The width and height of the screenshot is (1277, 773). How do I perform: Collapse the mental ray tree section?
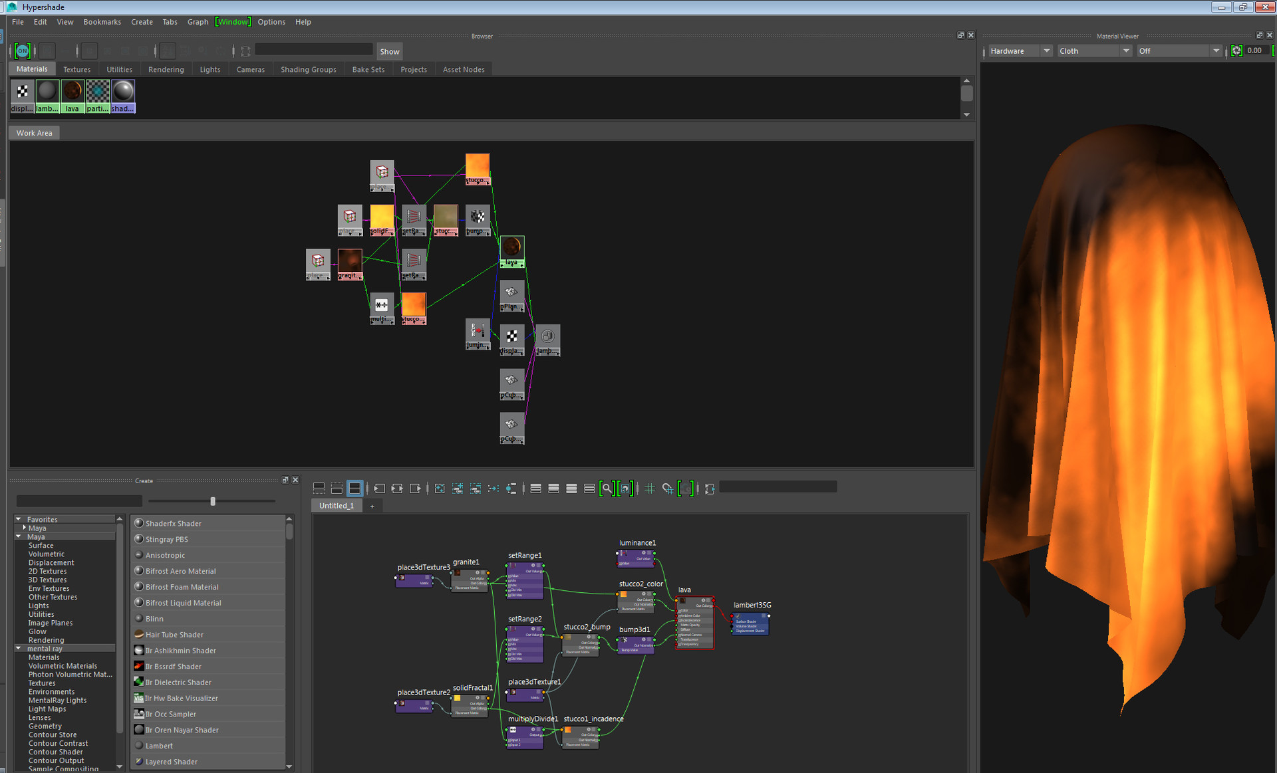point(19,649)
